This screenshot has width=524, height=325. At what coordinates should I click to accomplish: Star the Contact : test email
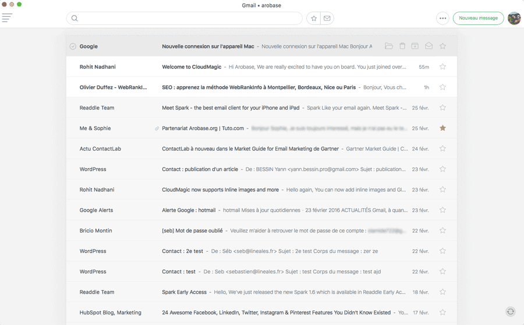pos(443,272)
